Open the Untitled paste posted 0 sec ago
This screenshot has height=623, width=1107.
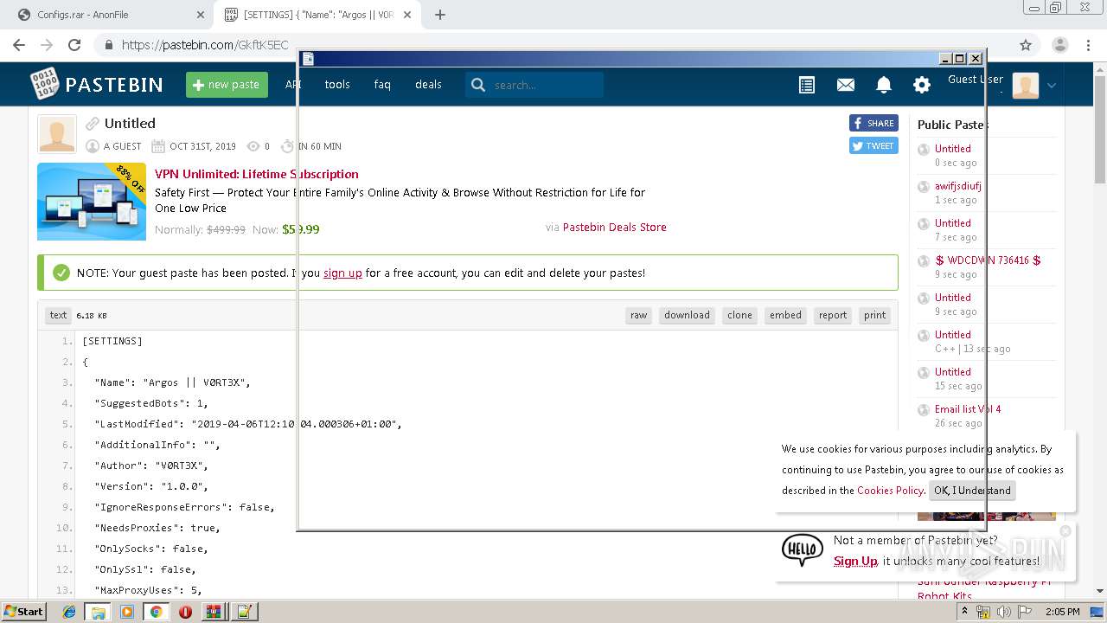point(952,149)
